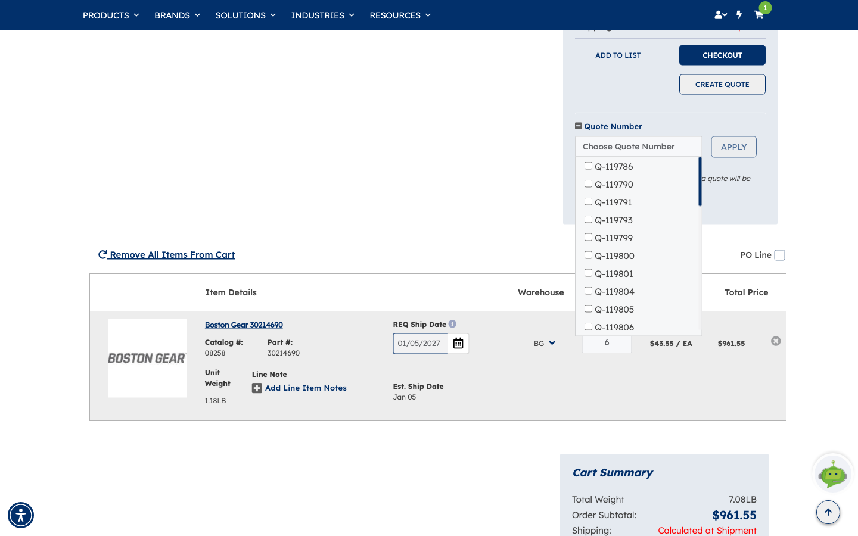The width and height of the screenshot is (858, 536).
Task: Click the quote list scrollbar
Action: 700,182
